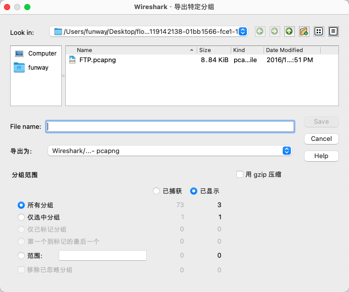Go to parent directory icon

click(x=289, y=32)
